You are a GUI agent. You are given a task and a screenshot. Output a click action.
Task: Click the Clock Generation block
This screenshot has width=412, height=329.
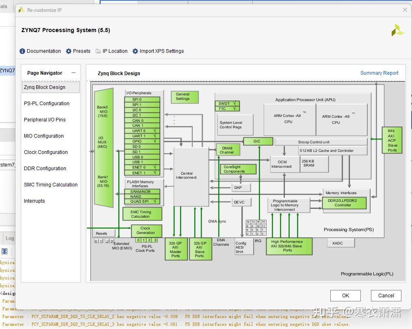pos(146,231)
